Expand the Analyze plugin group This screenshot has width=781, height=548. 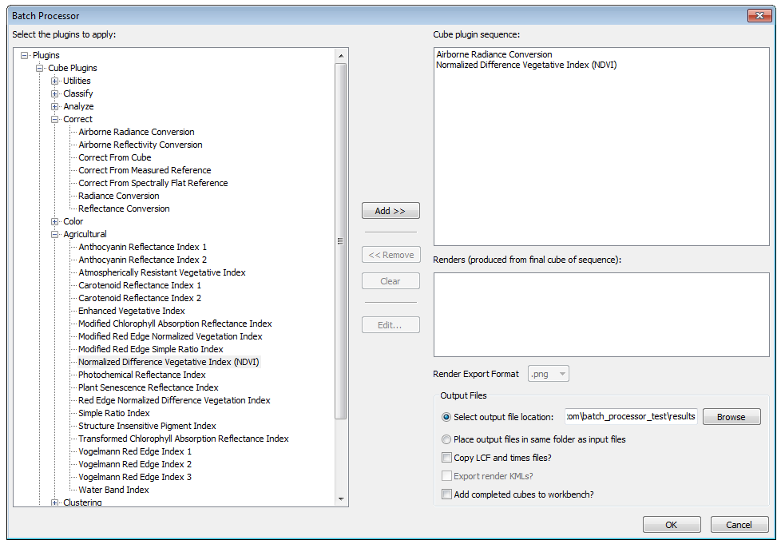[55, 106]
